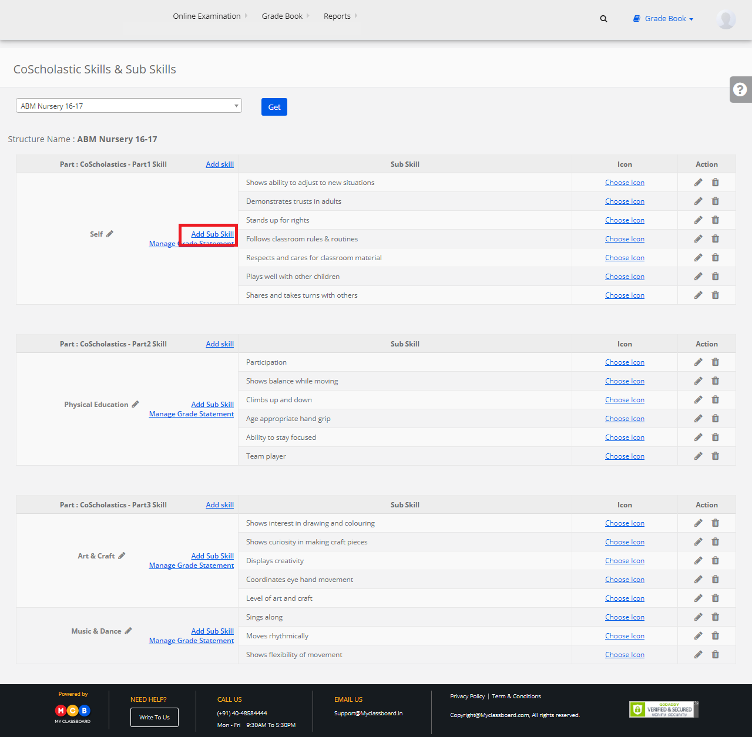Edit the 'Ability to stay focused' sub skill
Viewport: 752px width, 737px height.
(x=698, y=438)
